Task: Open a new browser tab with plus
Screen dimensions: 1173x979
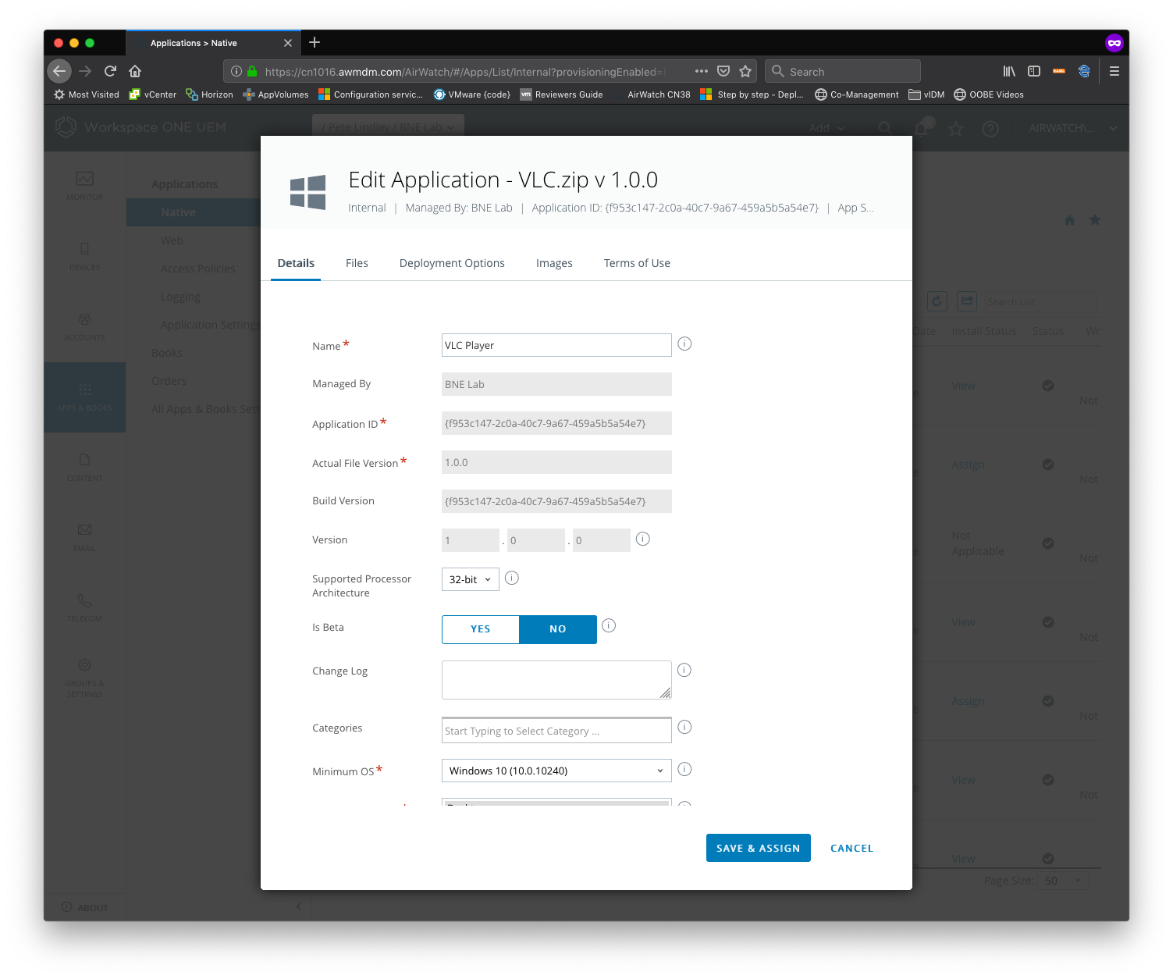Action: (x=315, y=42)
